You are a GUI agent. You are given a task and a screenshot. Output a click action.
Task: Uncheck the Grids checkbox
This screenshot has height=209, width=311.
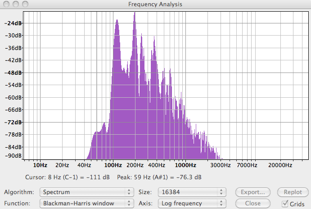click(284, 204)
